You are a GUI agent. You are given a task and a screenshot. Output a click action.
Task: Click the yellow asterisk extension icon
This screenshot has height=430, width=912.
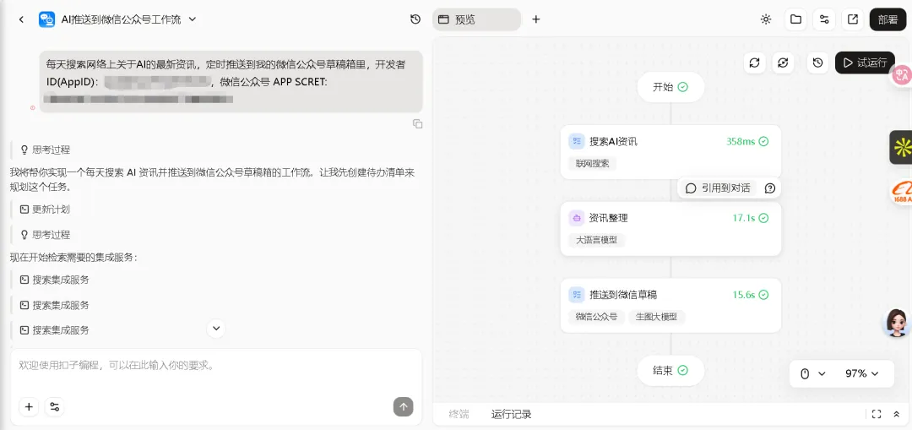[x=902, y=147]
